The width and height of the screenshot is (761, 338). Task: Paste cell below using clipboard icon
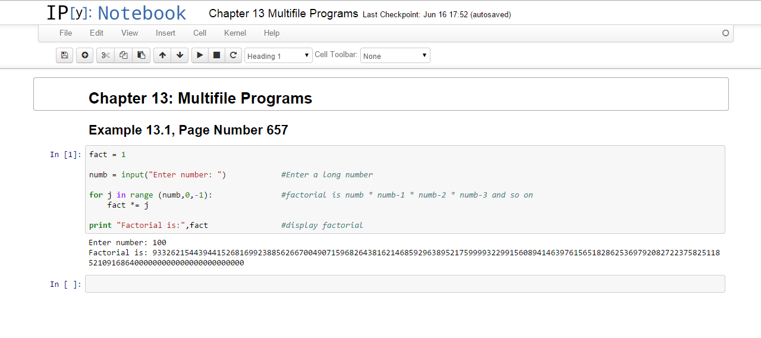point(141,55)
